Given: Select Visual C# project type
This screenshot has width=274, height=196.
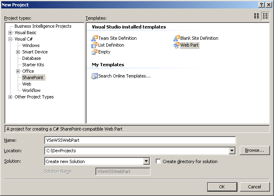Looking at the screenshot, I should pyautogui.click(x=24, y=39).
